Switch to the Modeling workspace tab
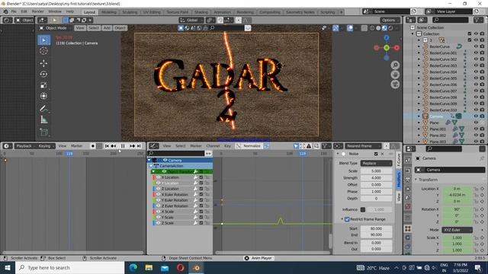 pyautogui.click(x=109, y=12)
